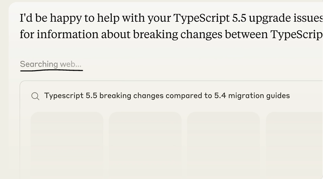Click the "Searching web..." status label
The width and height of the screenshot is (323, 179).
(x=50, y=64)
